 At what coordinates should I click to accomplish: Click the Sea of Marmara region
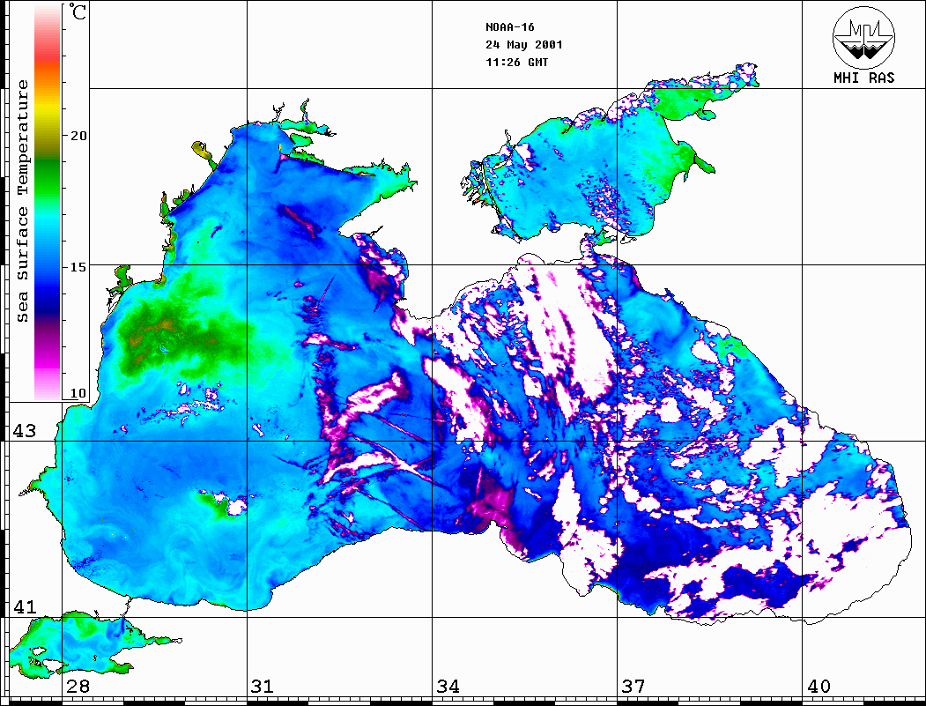(83, 645)
